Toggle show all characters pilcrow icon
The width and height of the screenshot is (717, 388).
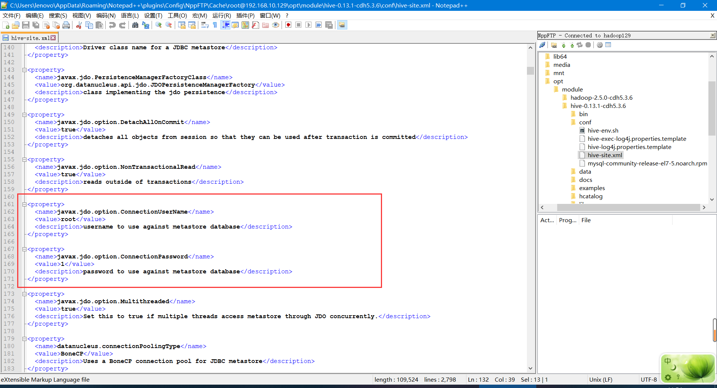tap(215, 25)
